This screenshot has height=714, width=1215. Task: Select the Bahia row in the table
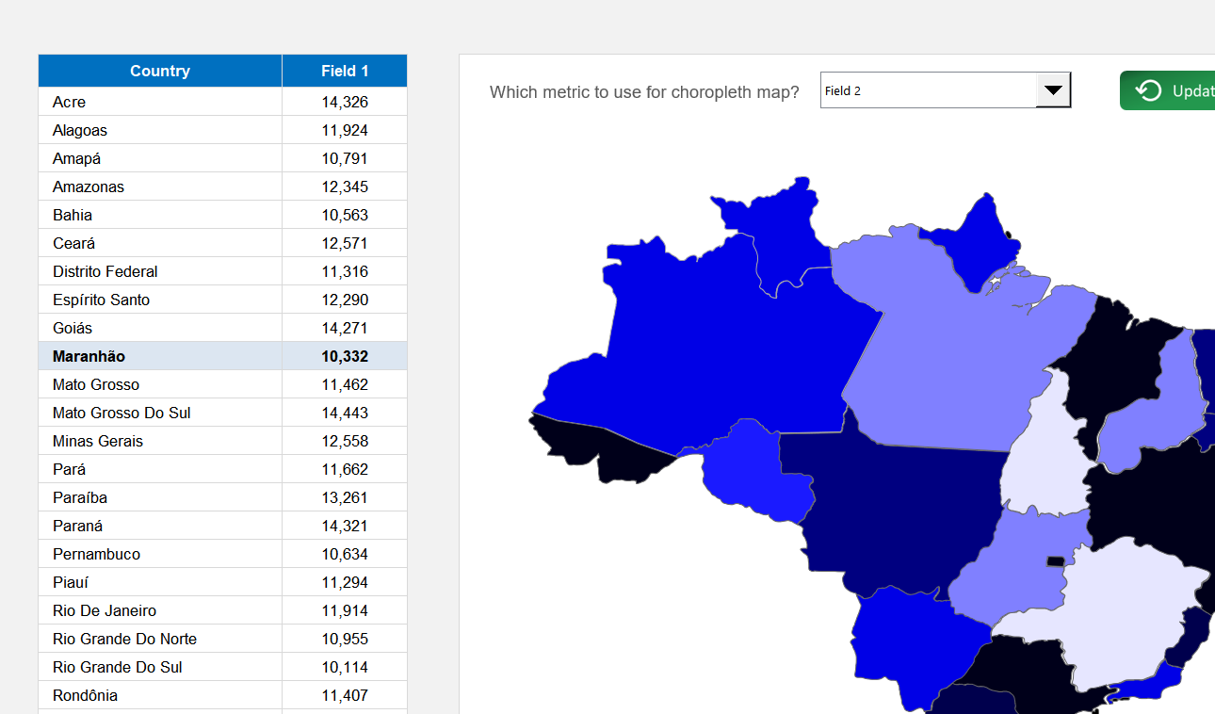(159, 214)
